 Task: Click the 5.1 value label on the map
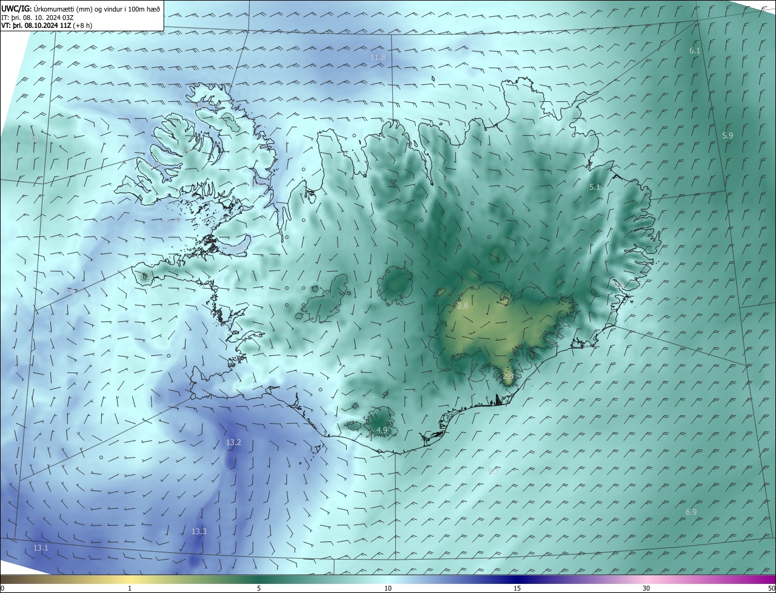(595, 187)
